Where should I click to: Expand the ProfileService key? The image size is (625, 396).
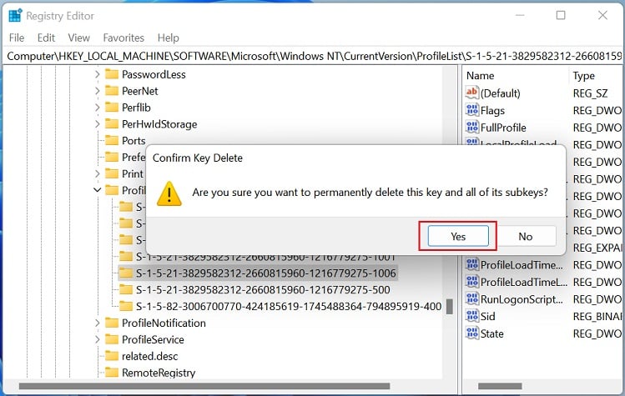pyautogui.click(x=98, y=339)
